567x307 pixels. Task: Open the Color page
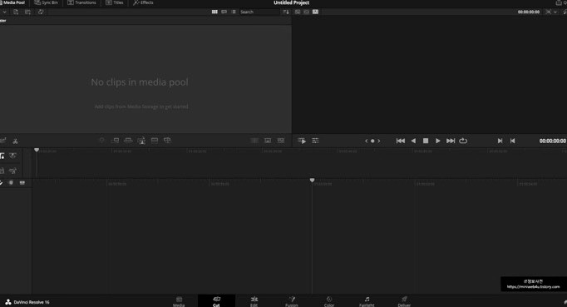pos(329,301)
